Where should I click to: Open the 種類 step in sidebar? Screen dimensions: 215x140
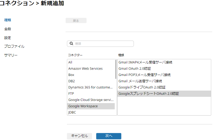point(8,20)
